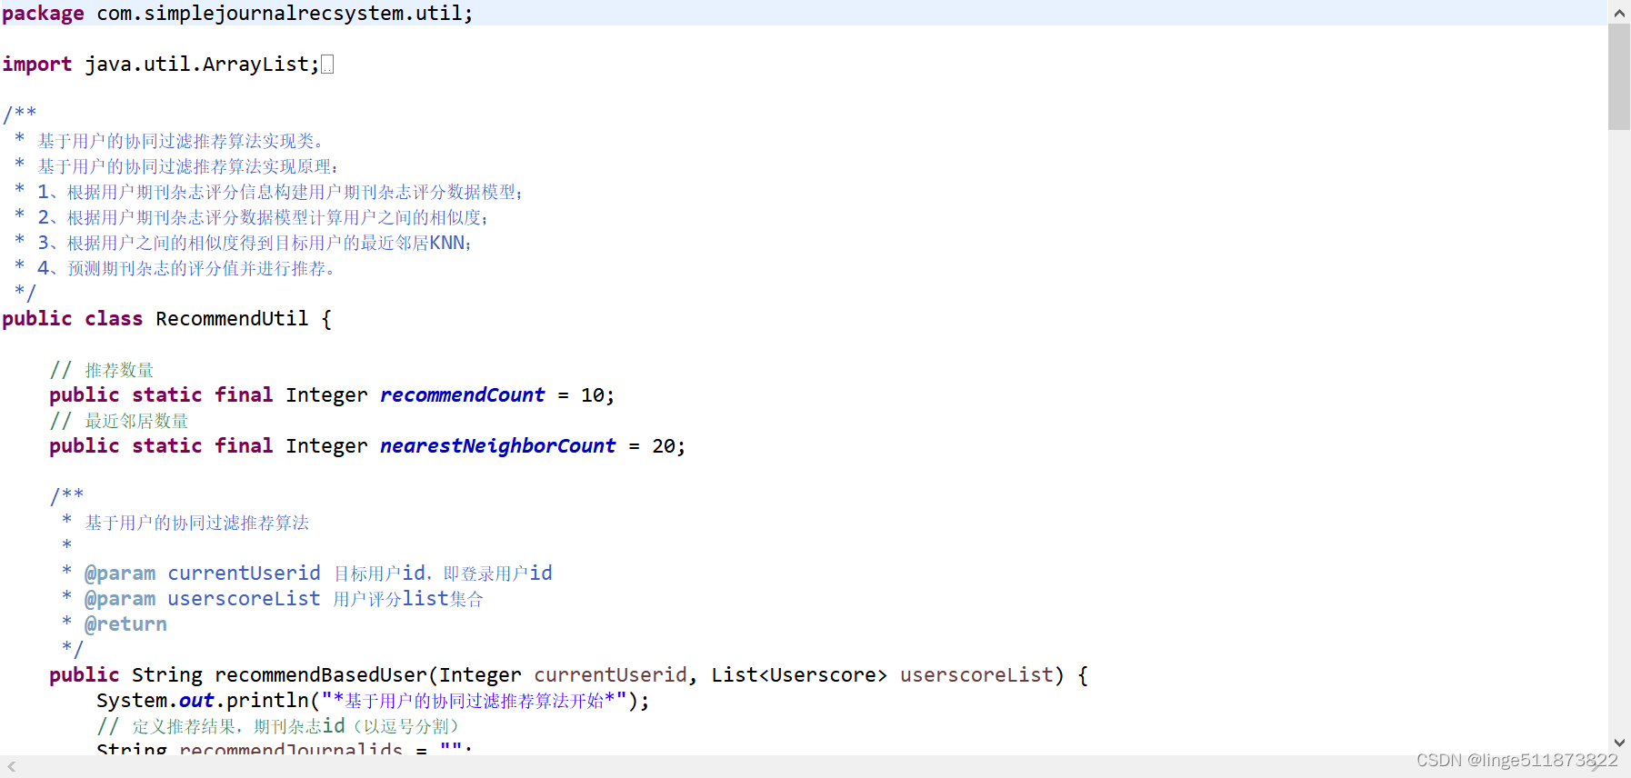Click the userscoreList parameter in method signature

point(976,675)
